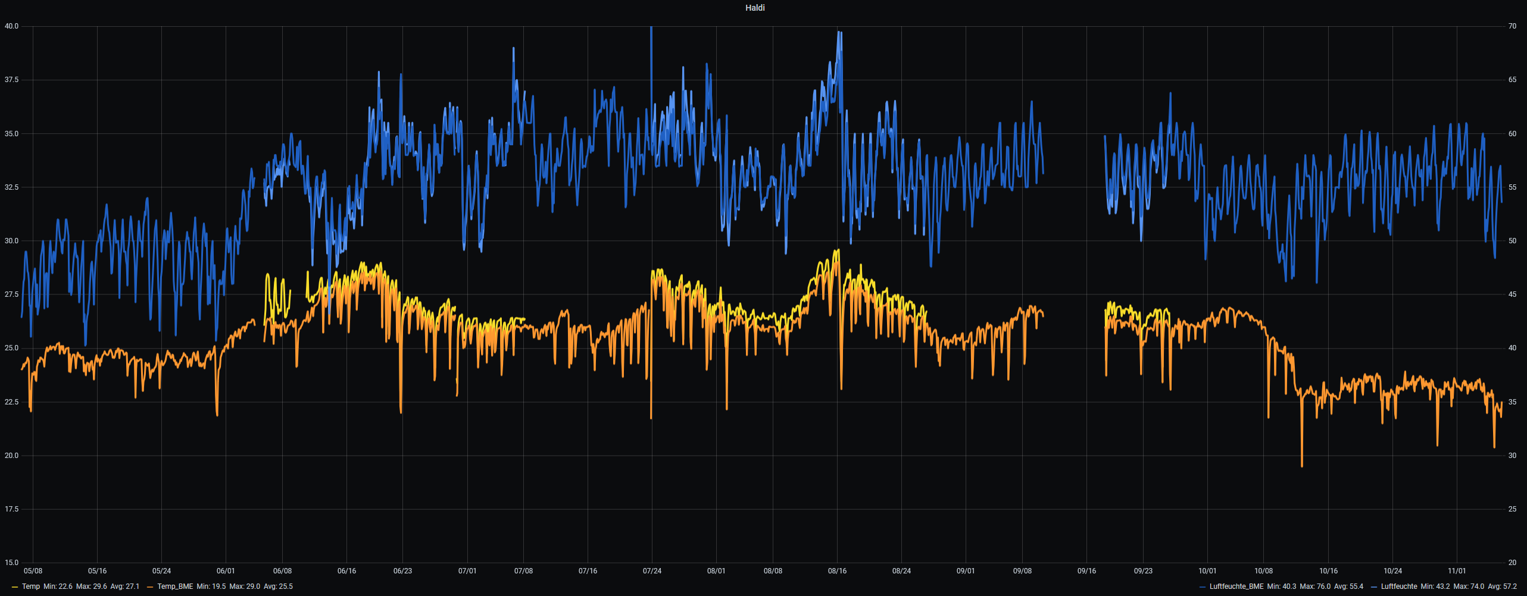Click the 07/01 date label on the time axis
The height and width of the screenshot is (596, 1527).
click(x=467, y=571)
